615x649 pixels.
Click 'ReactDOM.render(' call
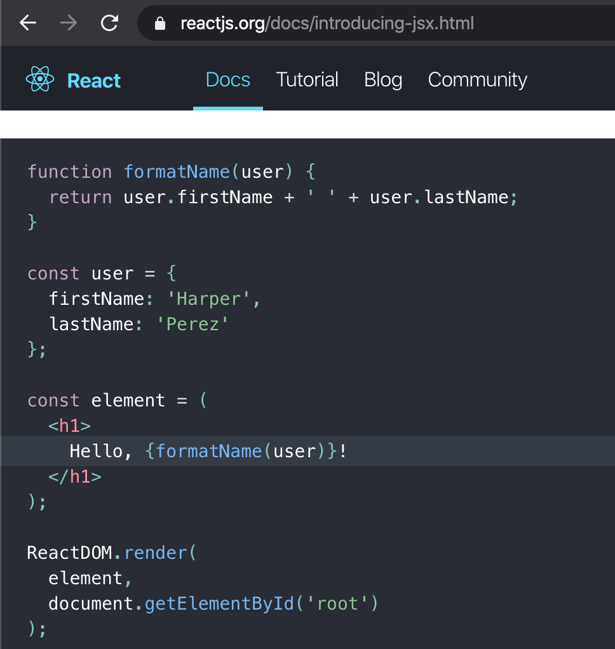pyautogui.click(x=112, y=553)
